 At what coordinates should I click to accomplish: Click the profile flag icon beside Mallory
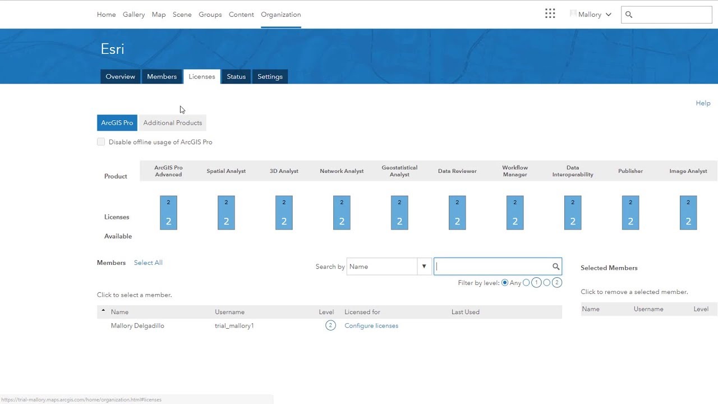point(573,14)
